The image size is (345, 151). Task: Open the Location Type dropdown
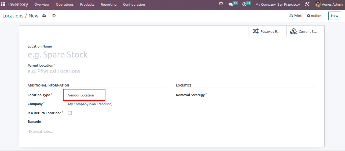84,95
